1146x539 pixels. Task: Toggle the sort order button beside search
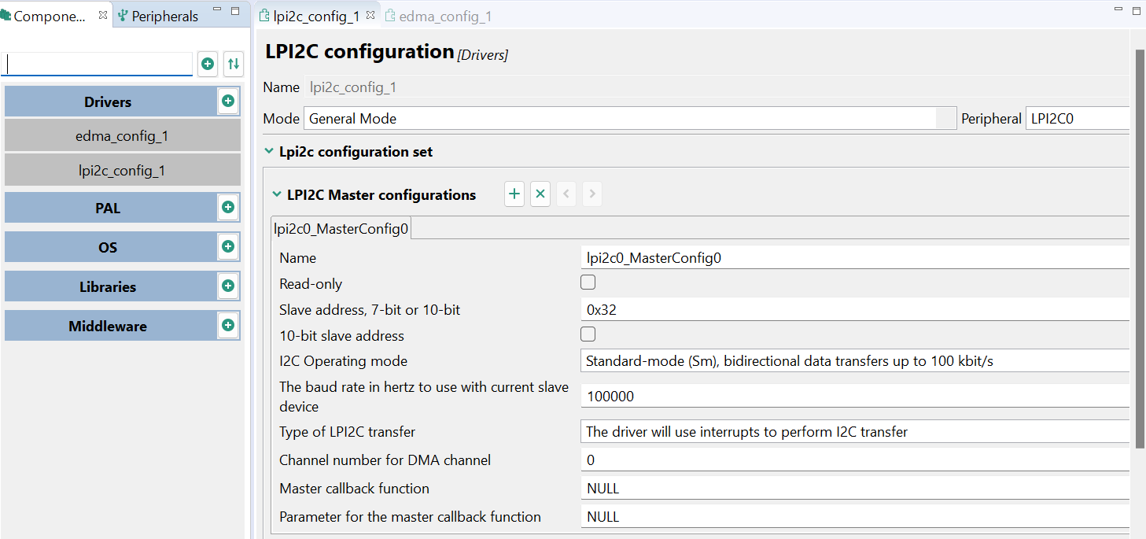233,65
